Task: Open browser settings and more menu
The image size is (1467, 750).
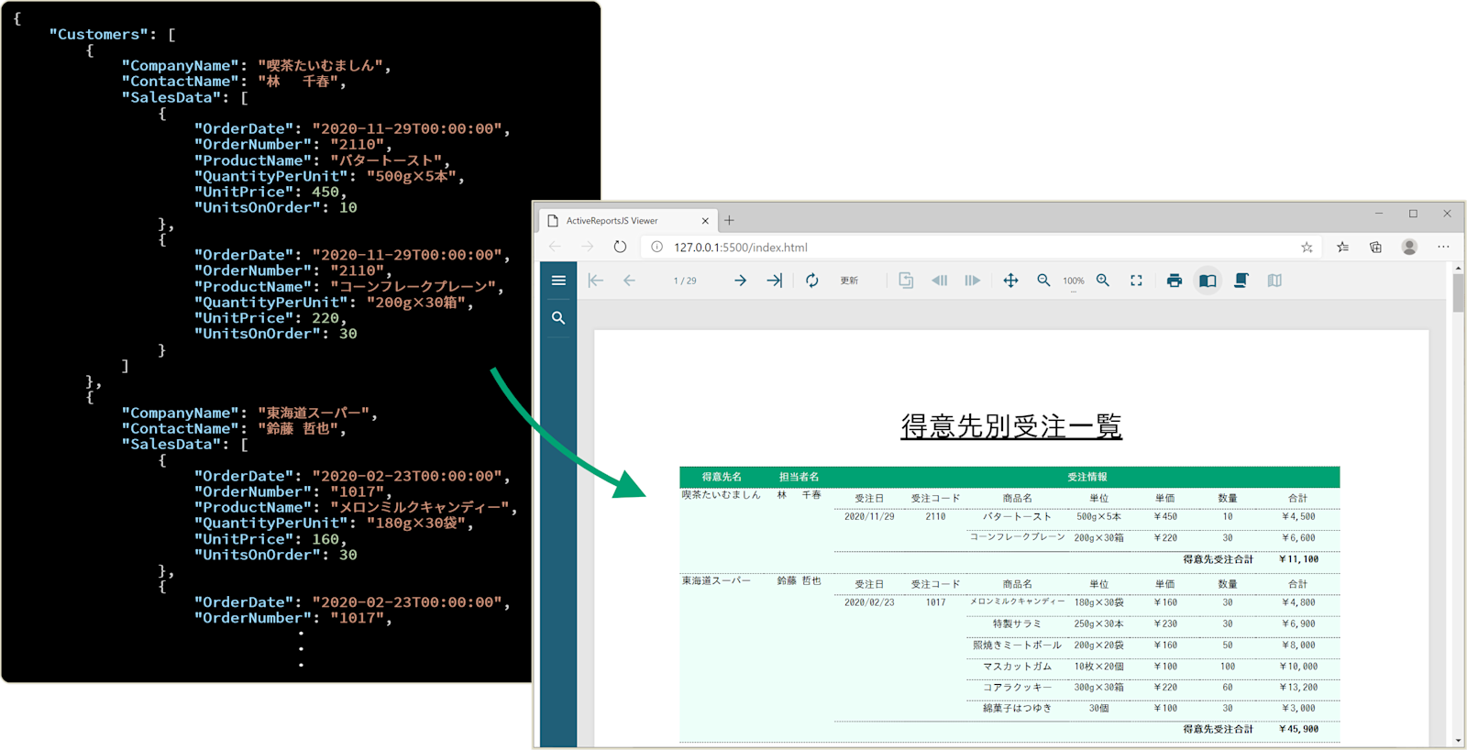Action: pyautogui.click(x=1443, y=247)
